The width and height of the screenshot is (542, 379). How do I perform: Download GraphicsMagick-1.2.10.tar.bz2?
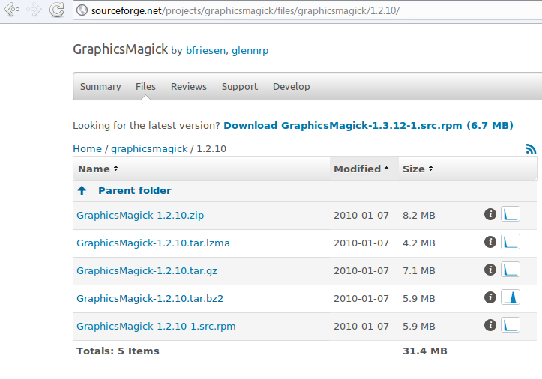click(150, 298)
